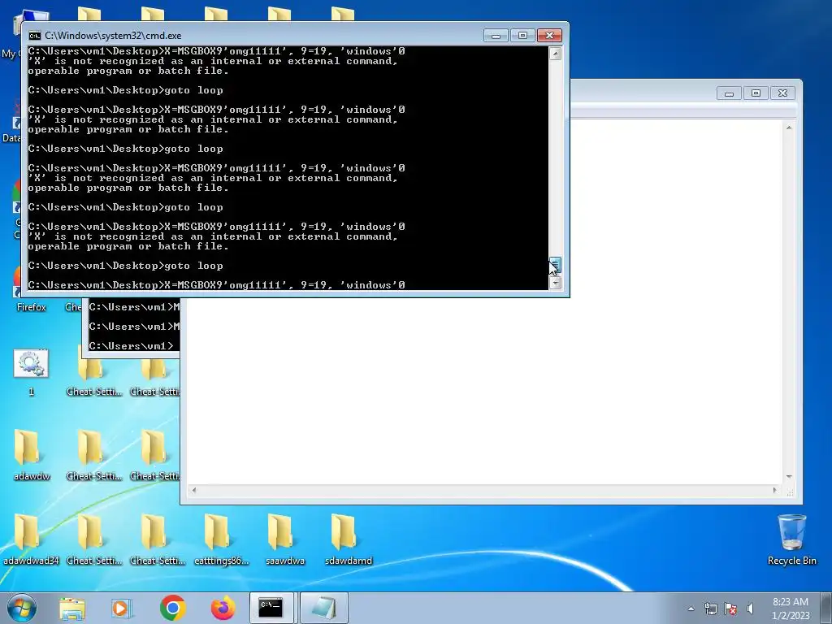Screen dimensions: 832x624
Task: Click the cmd.exe window title text
Action: (113, 36)
